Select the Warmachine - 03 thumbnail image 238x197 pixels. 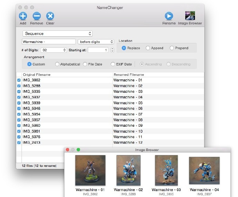(167, 170)
